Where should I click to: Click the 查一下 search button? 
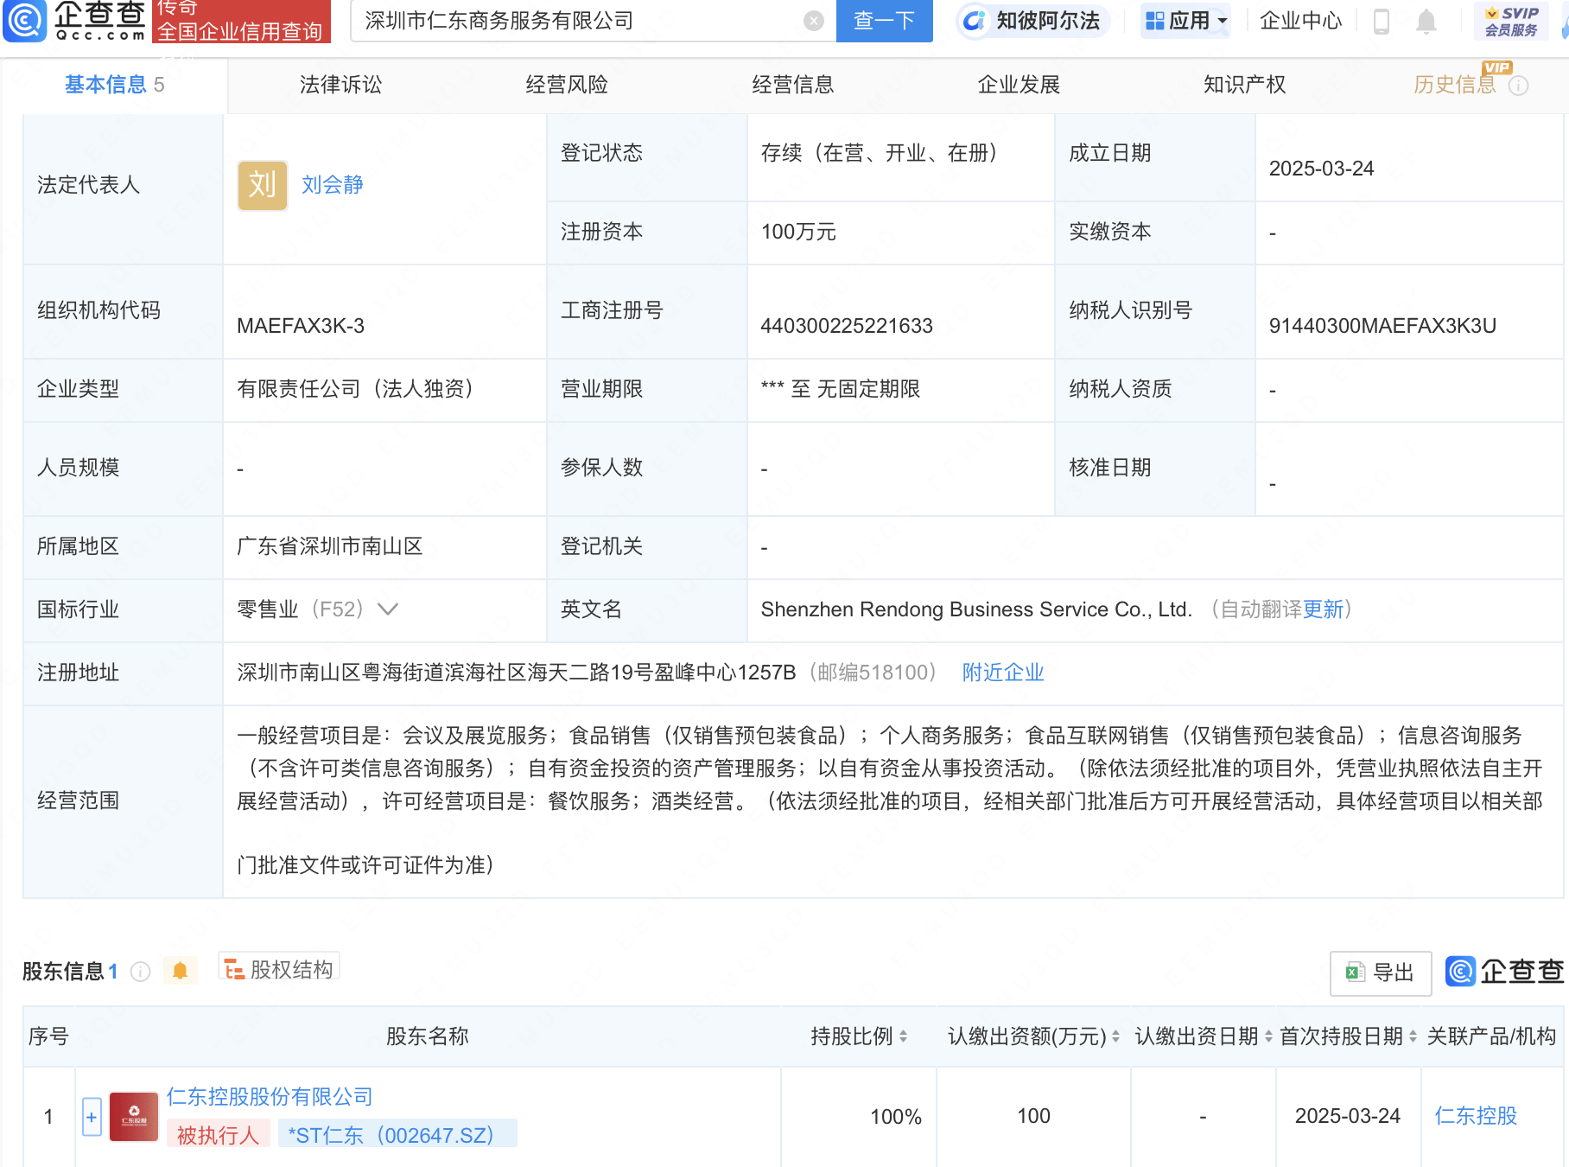click(884, 21)
